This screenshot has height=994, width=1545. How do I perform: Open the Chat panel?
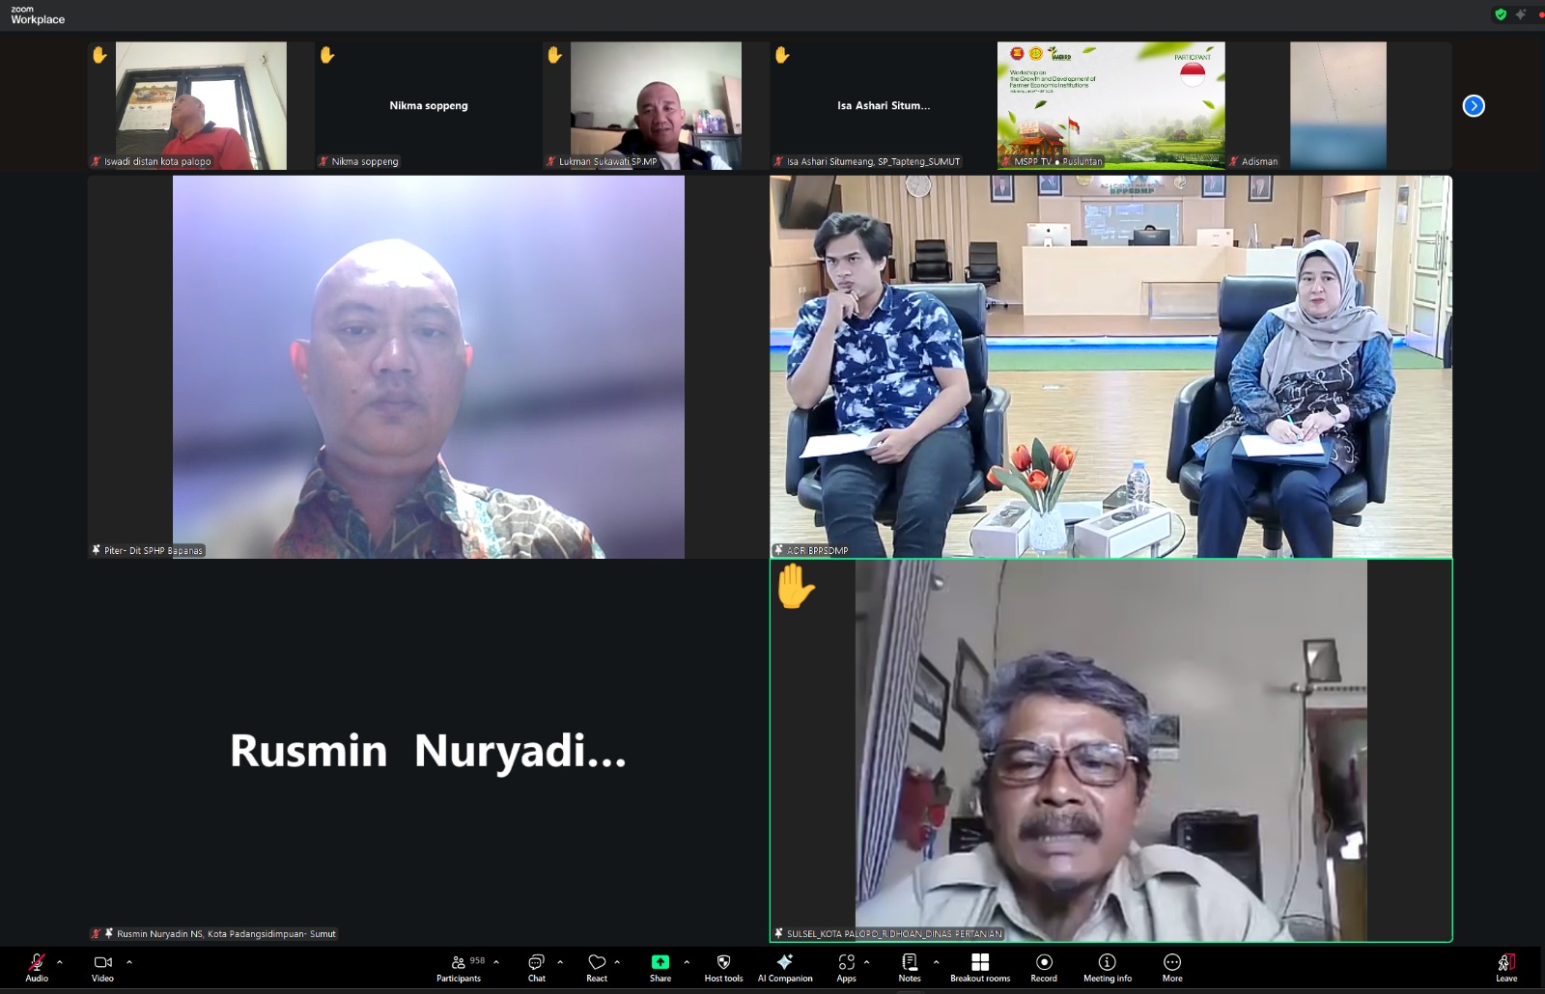tap(536, 967)
